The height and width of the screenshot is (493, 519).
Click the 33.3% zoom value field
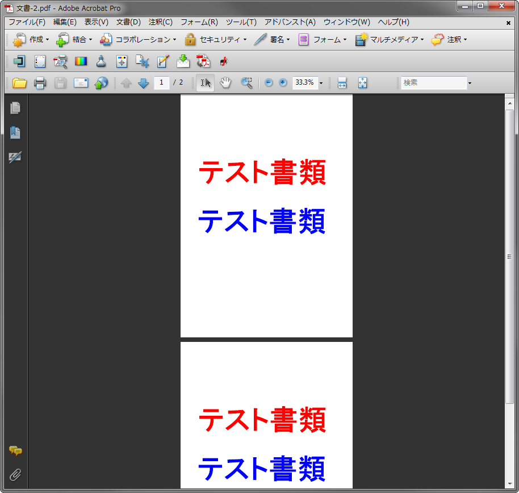pos(305,82)
